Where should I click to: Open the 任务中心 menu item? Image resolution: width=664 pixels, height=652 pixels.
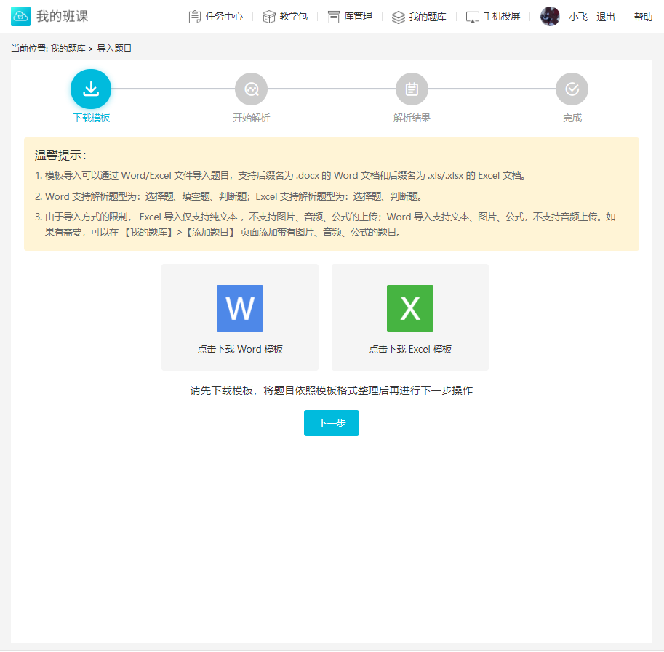(x=224, y=17)
